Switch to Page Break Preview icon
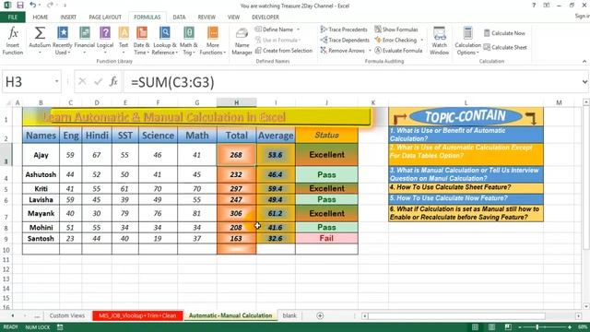Screen dimensions: 590x332 (x=508, y=327)
